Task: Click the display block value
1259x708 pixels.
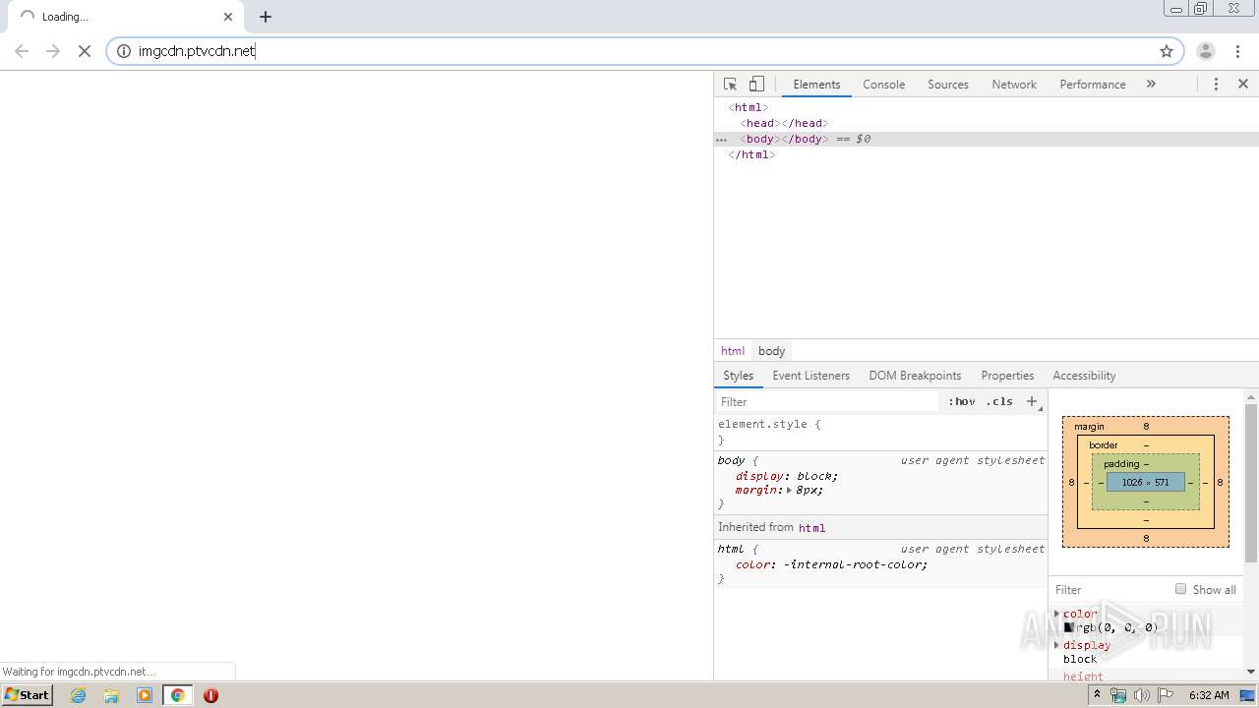Action: [815, 476]
